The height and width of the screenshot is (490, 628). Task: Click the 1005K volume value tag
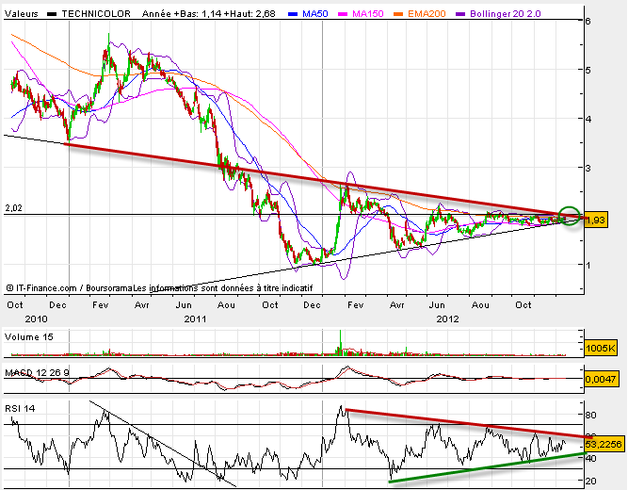pyautogui.click(x=599, y=349)
